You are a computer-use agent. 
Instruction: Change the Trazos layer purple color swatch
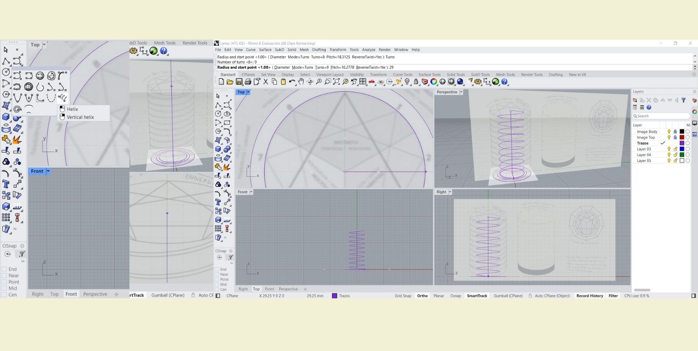[x=682, y=143]
